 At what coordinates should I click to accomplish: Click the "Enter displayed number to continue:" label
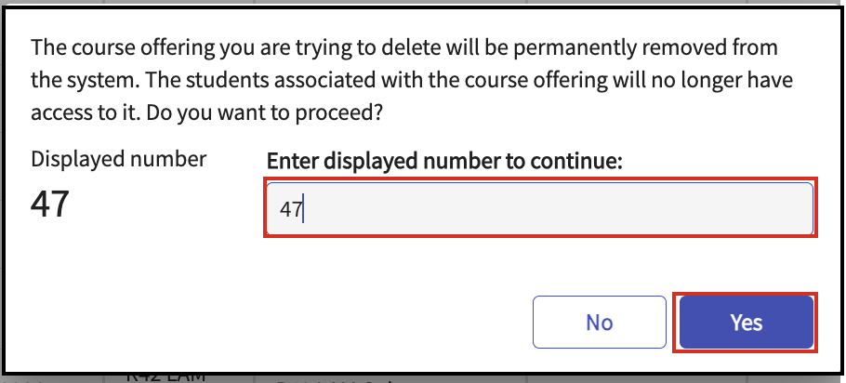pyautogui.click(x=443, y=161)
